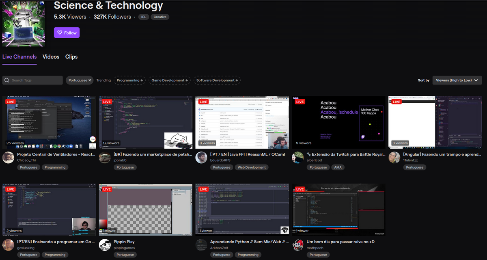Add the Game Development trending tag
This screenshot has height=260, width=487.
(x=170, y=80)
